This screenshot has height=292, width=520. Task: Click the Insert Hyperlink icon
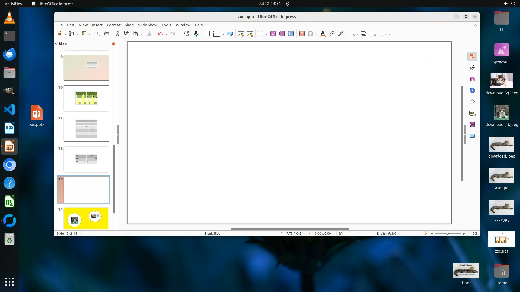click(x=332, y=34)
